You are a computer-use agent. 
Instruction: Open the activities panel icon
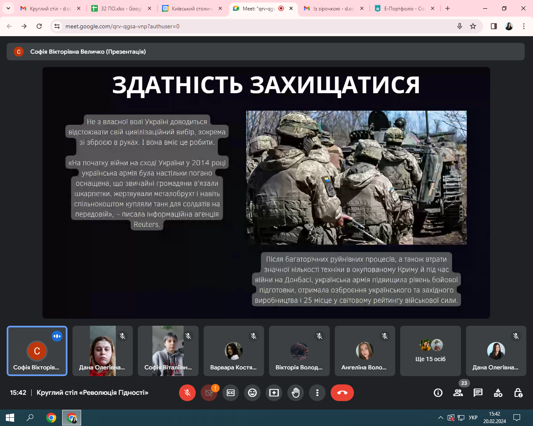coord(498,393)
